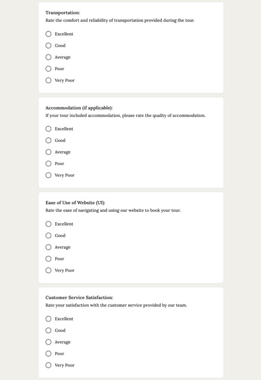Choose Excellent for Ease of Use of Website
Image resolution: width=261 pixels, height=380 pixels.
coord(48,224)
